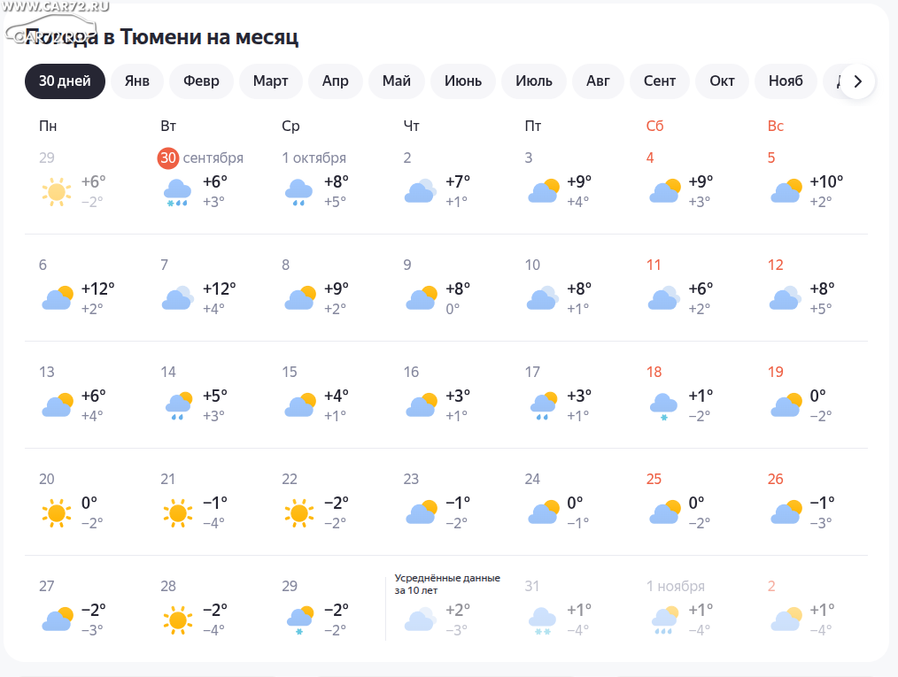898x677 pixels.
Task: Open forecast for day 12 Sunday
Action: tap(776, 265)
